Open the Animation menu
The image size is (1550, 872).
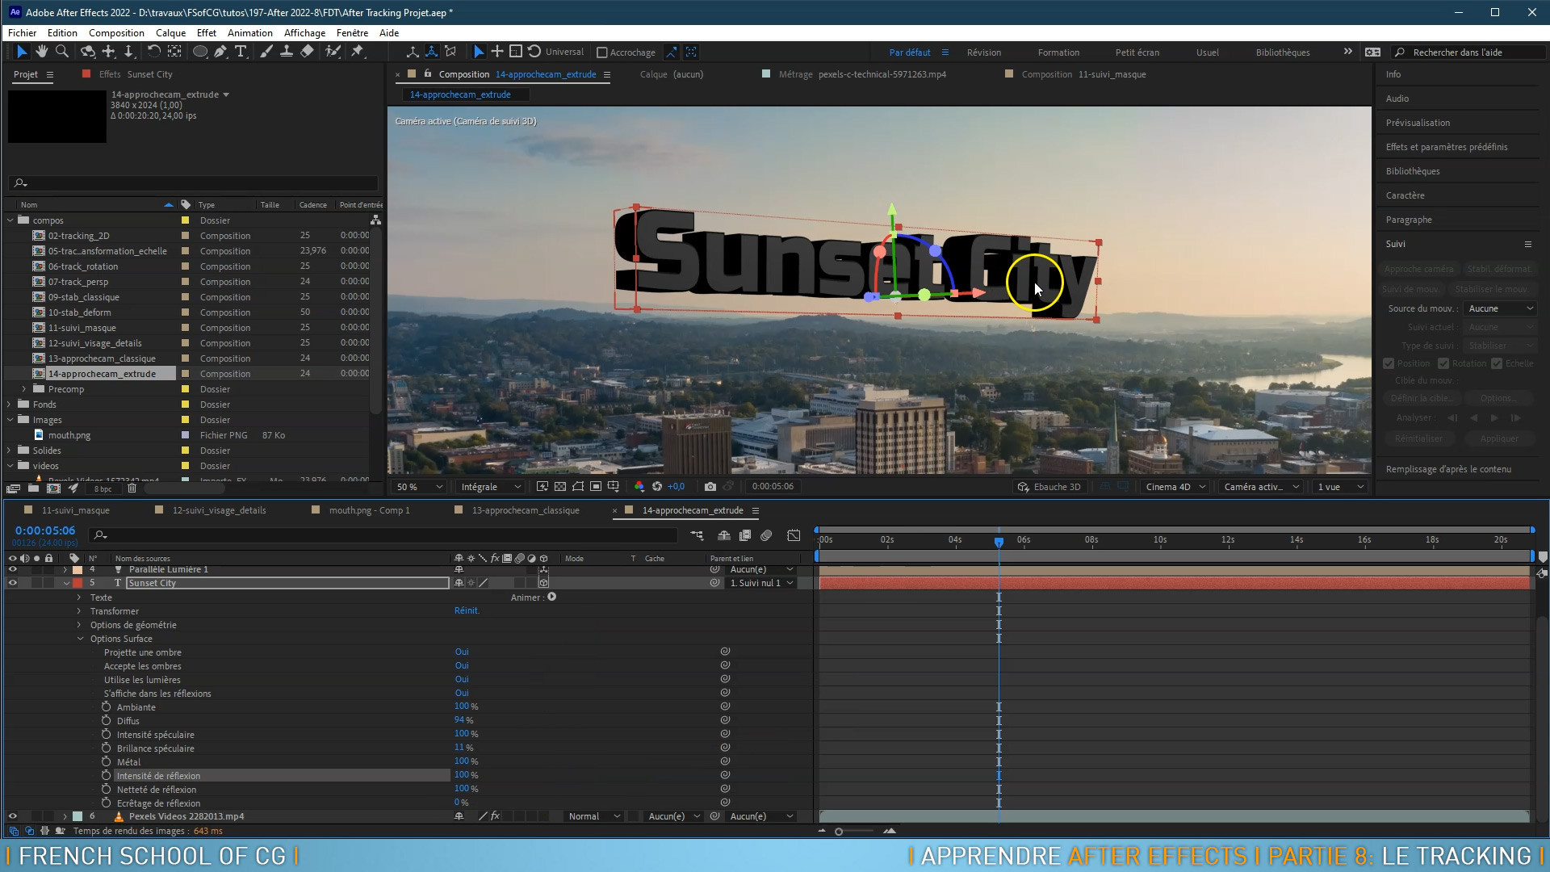pyautogui.click(x=249, y=33)
